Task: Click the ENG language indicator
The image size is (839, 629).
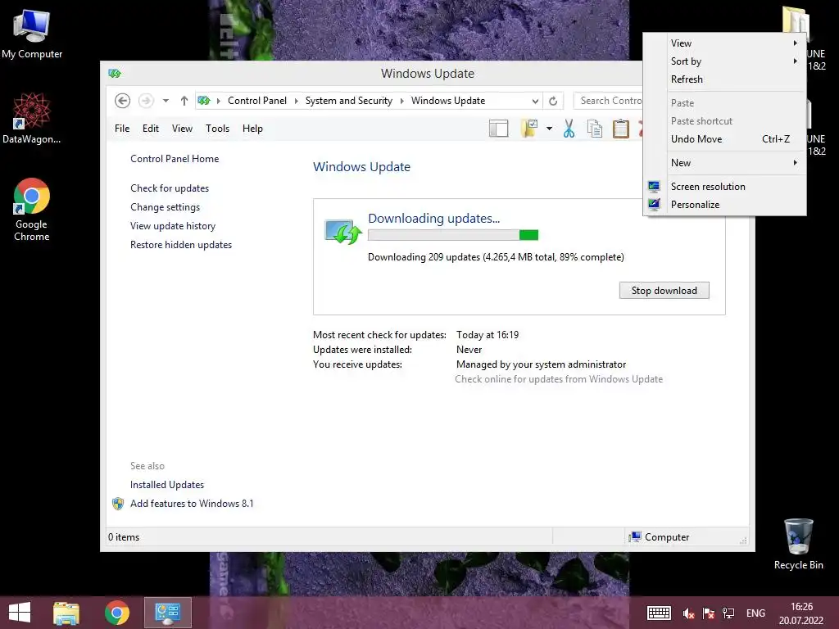Action: [755, 613]
